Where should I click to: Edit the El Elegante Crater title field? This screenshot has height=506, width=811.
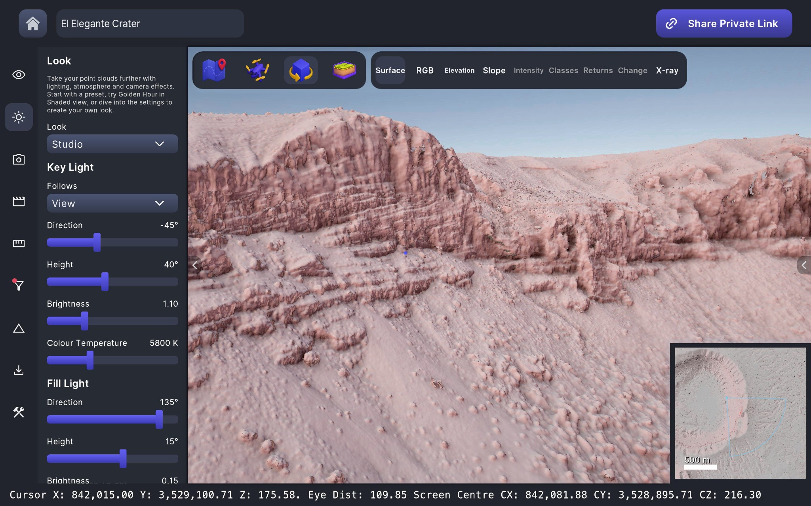[x=150, y=23]
